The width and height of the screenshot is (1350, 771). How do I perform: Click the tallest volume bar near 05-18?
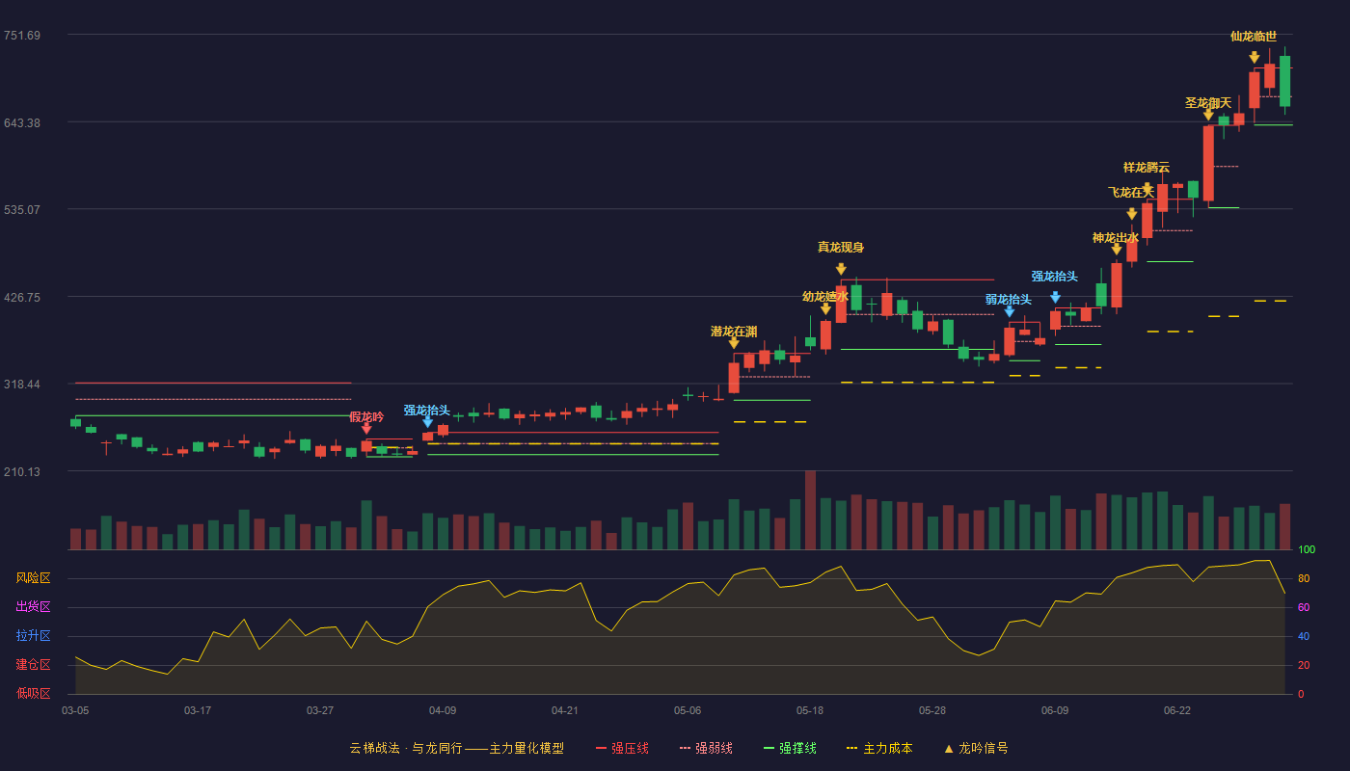pyautogui.click(x=810, y=510)
